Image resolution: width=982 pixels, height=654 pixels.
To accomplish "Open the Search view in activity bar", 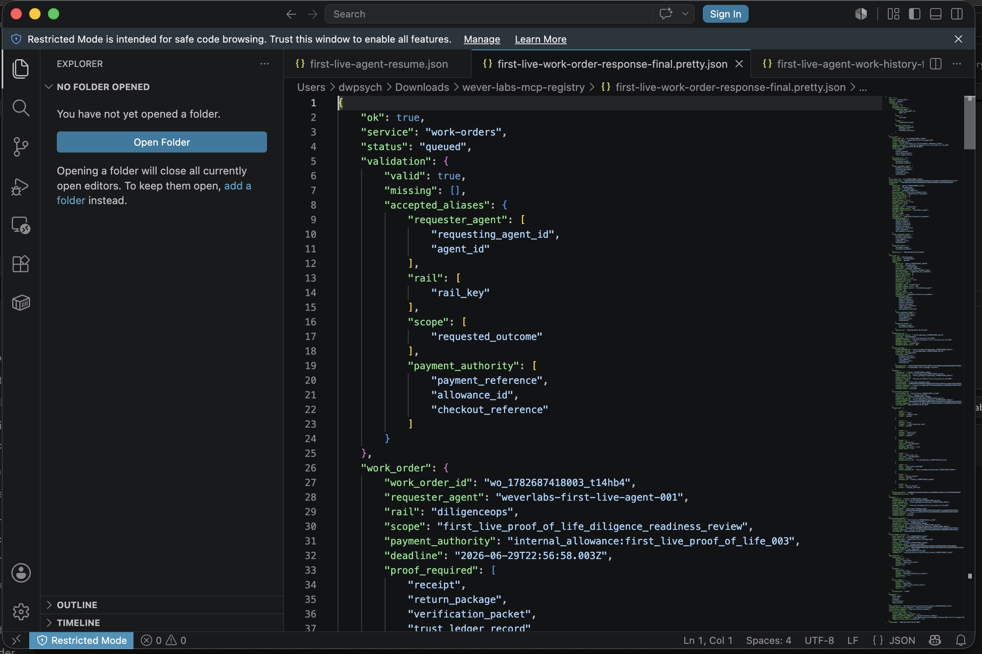I will (x=20, y=108).
